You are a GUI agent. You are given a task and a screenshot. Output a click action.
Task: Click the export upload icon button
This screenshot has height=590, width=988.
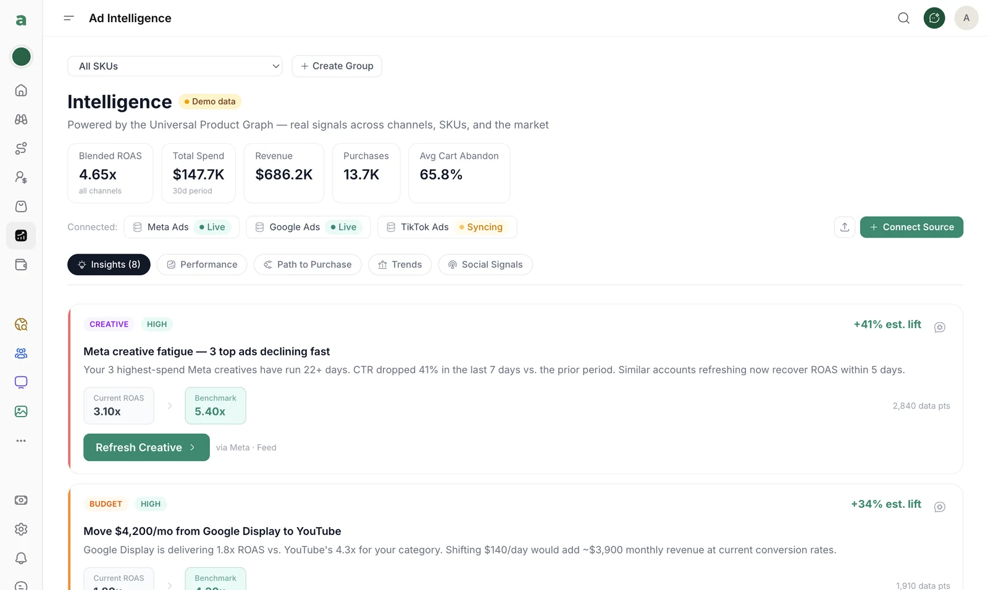pyautogui.click(x=845, y=227)
